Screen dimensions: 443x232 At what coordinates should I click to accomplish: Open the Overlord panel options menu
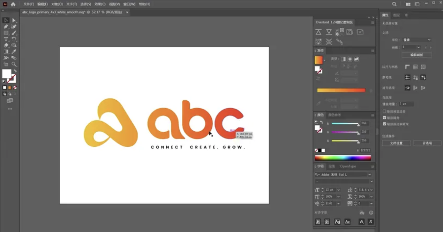[372, 22]
